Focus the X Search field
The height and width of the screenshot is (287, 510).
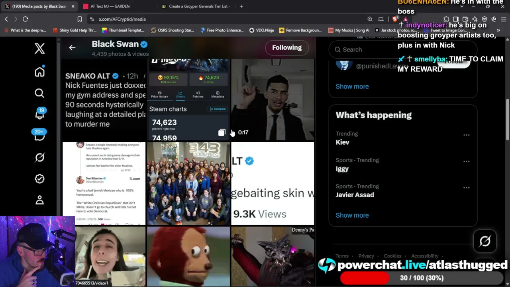402,49
